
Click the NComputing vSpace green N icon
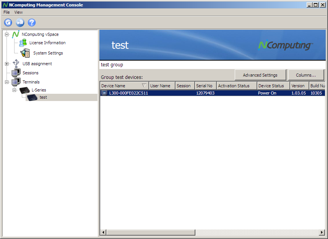pos(16,34)
